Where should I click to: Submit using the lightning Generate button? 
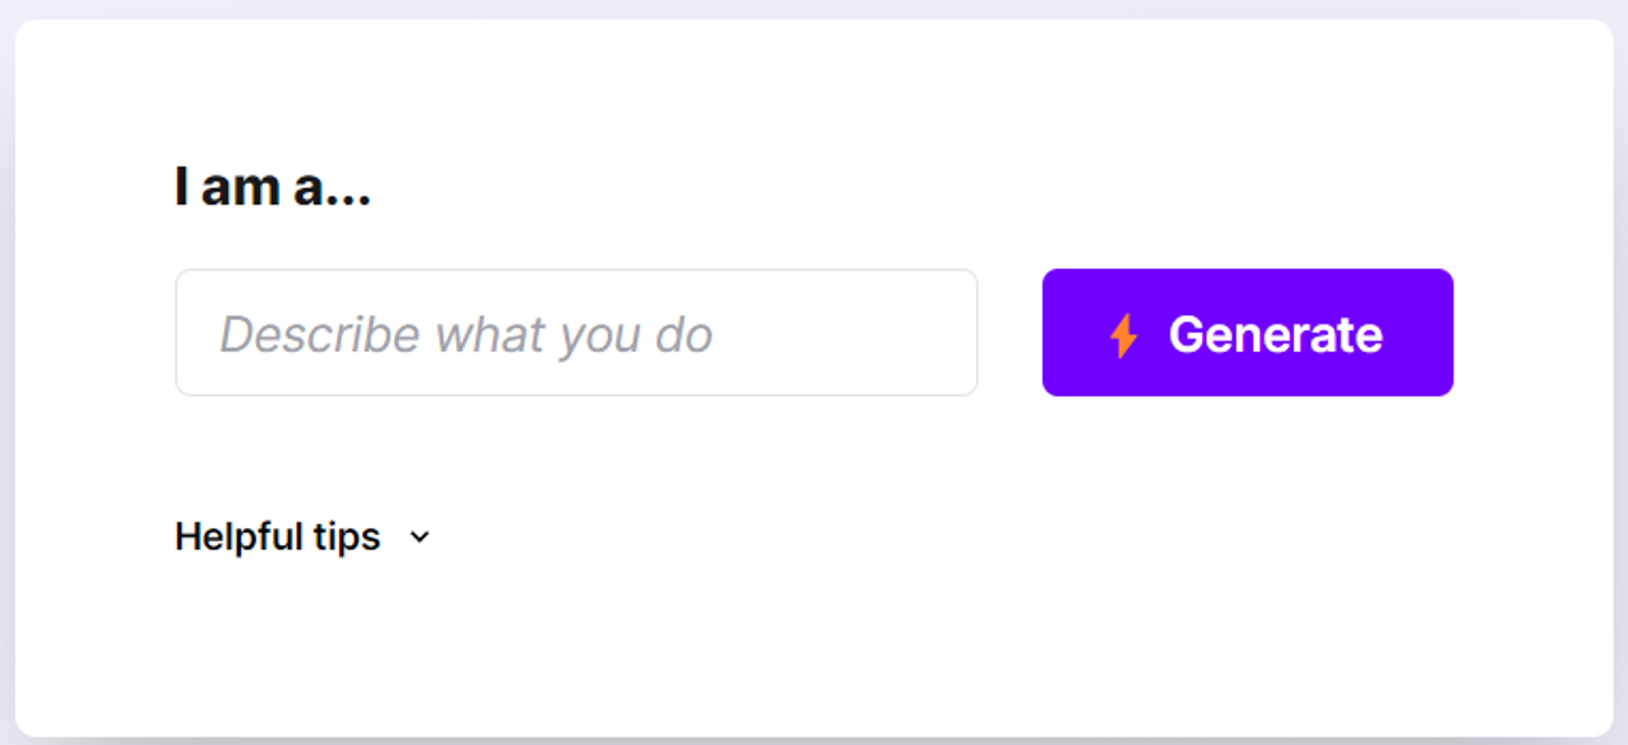coord(1247,333)
